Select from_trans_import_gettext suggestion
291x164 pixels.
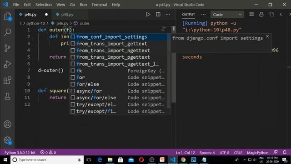pyautogui.click(x=118, y=44)
